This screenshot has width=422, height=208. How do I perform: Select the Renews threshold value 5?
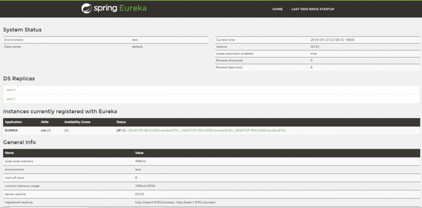[311, 61]
